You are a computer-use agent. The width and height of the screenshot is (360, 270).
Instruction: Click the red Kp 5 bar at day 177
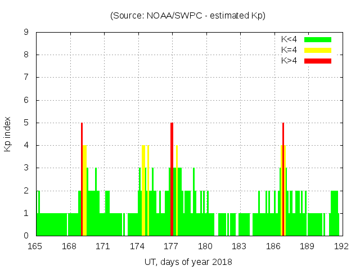pyautogui.click(x=172, y=179)
